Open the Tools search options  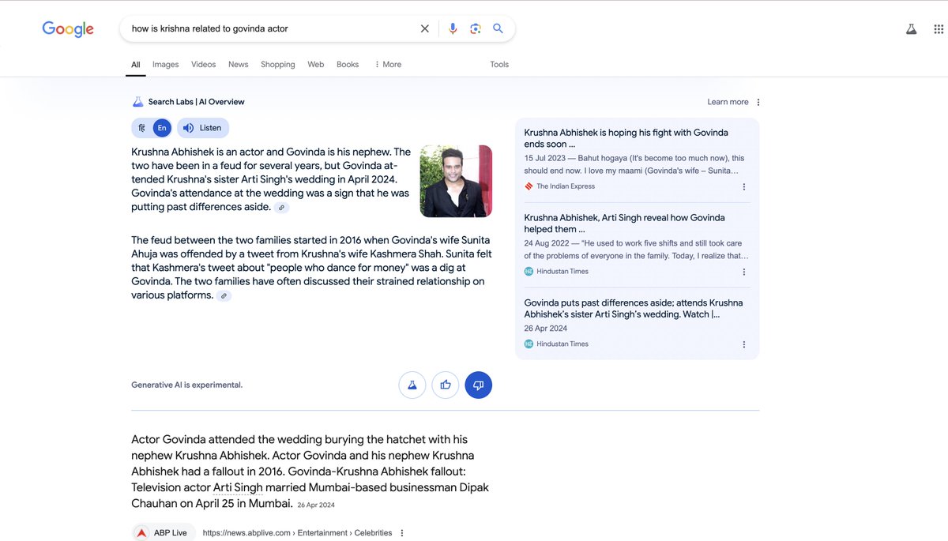coord(499,65)
